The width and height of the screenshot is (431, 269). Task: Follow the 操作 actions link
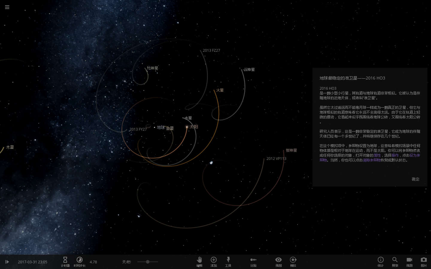[x=395, y=155]
